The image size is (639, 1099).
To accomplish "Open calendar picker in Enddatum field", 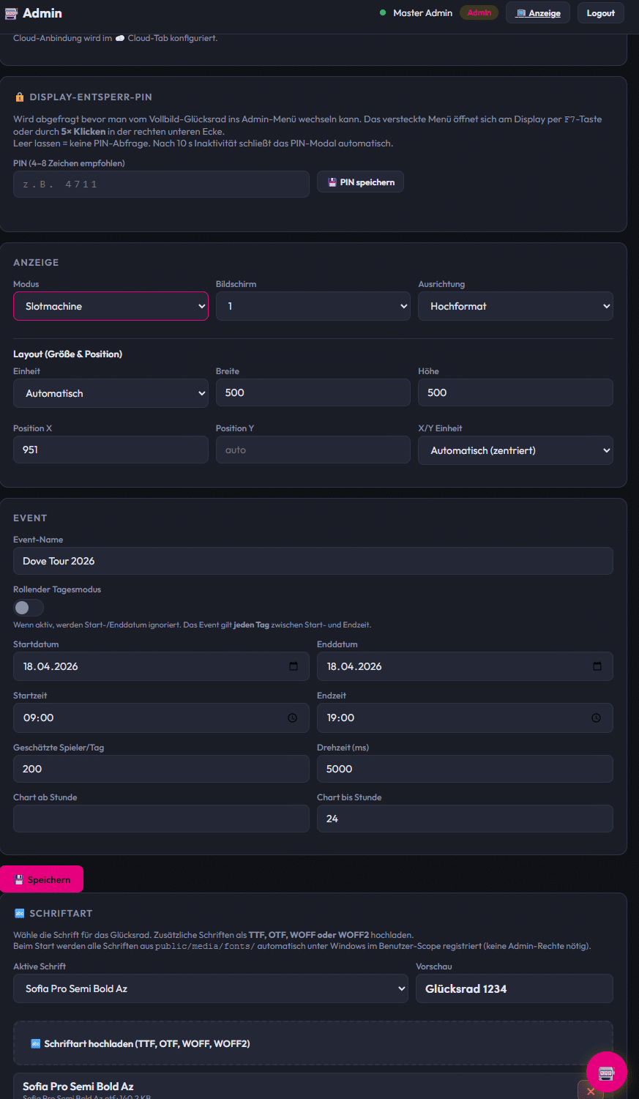I will click(x=597, y=666).
